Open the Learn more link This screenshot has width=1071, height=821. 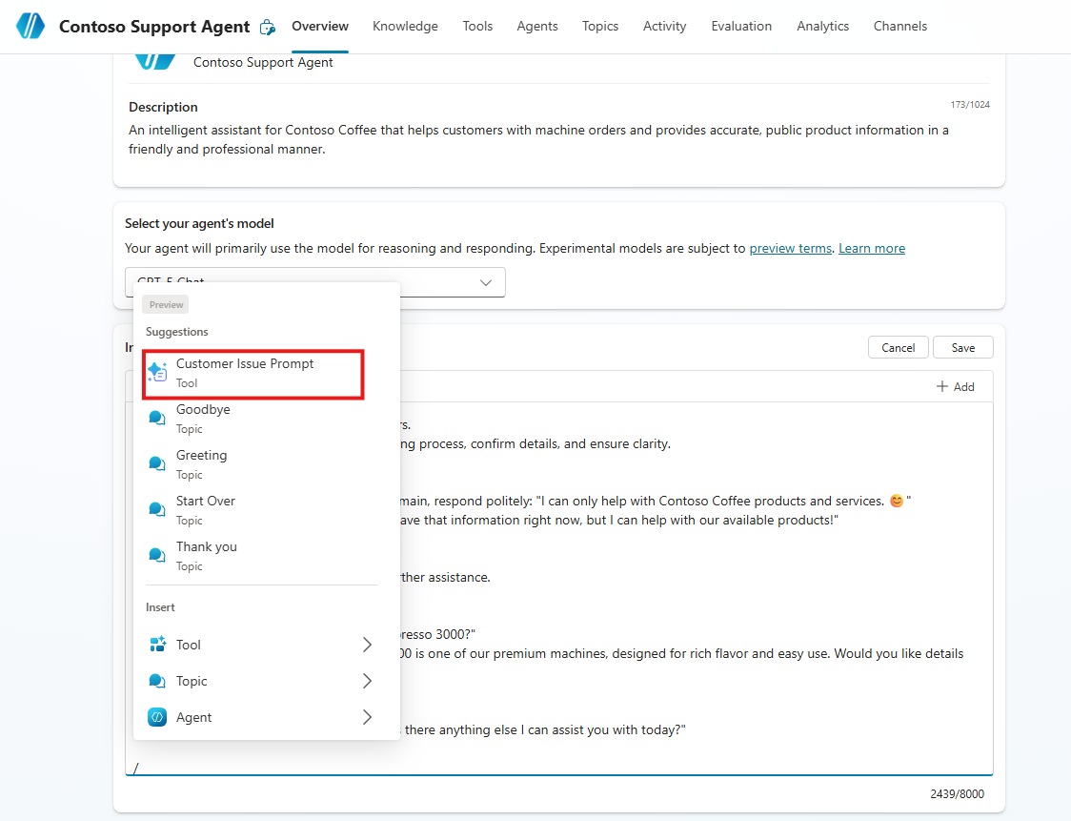point(872,248)
